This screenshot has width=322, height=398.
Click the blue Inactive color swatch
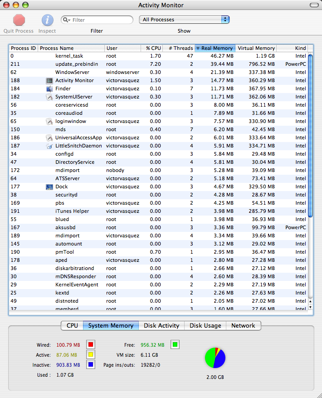(91, 365)
